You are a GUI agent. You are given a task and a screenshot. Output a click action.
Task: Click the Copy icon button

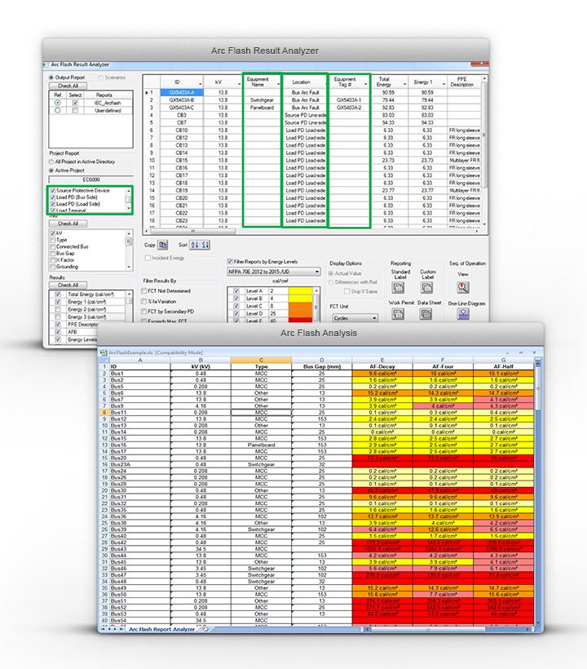click(x=163, y=244)
